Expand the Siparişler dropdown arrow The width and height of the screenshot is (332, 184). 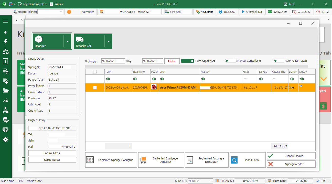[68, 41]
